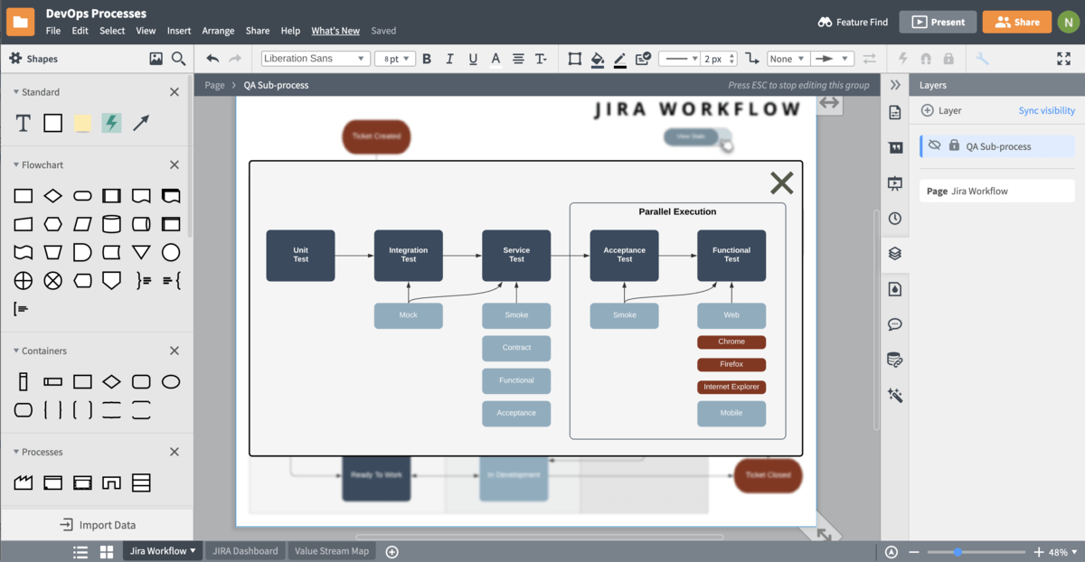Image resolution: width=1085 pixels, height=562 pixels.
Task: Open the revision history panel
Action: [x=894, y=218]
